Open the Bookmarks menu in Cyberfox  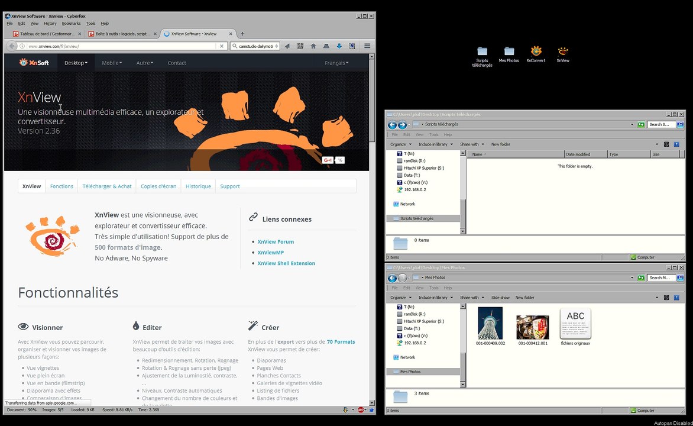(x=71, y=24)
